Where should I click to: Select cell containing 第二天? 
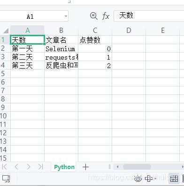point(28,57)
